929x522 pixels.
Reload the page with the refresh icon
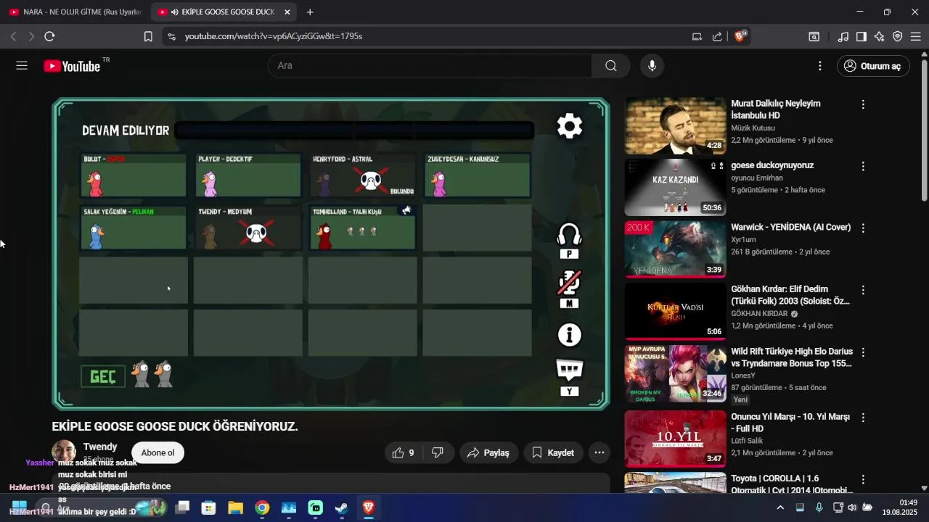click(x=49, y=36)
